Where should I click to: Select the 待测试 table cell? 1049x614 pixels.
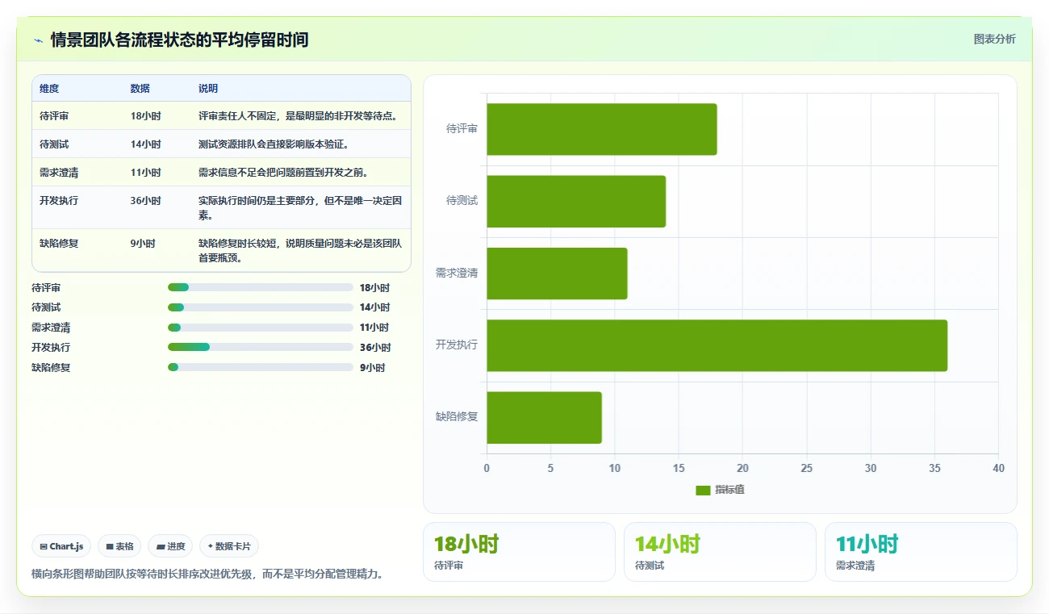[77, 144]
